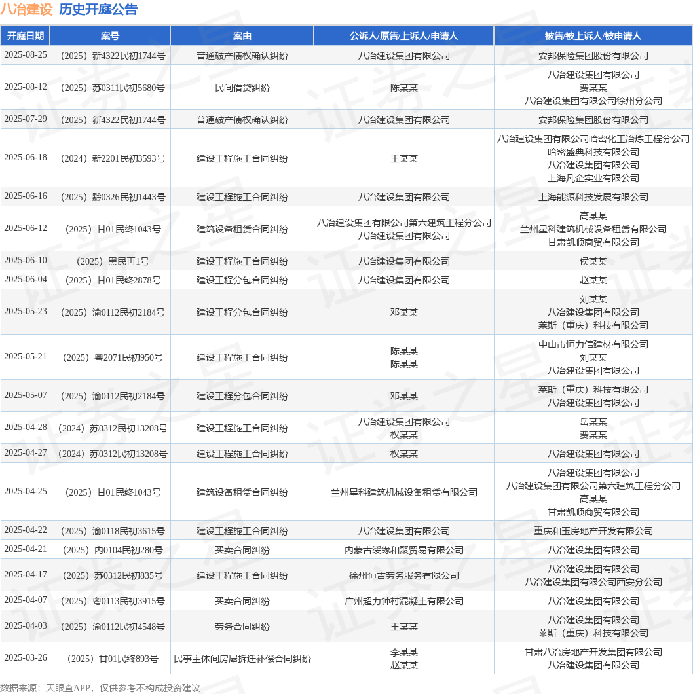Select plaintiff 广州超力钟村混凝土有限公司
This screenshot has height=694, width=693.
pyautogui.click(x=404, y=602)
